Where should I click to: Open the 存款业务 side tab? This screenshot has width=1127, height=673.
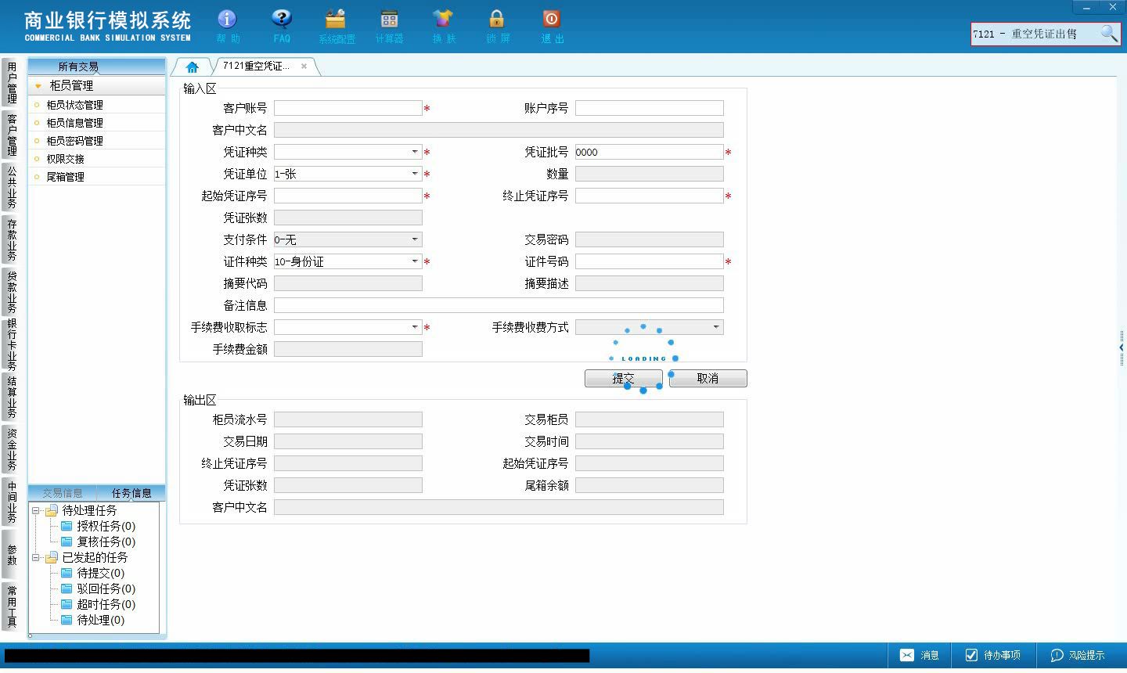pos(12,239)
